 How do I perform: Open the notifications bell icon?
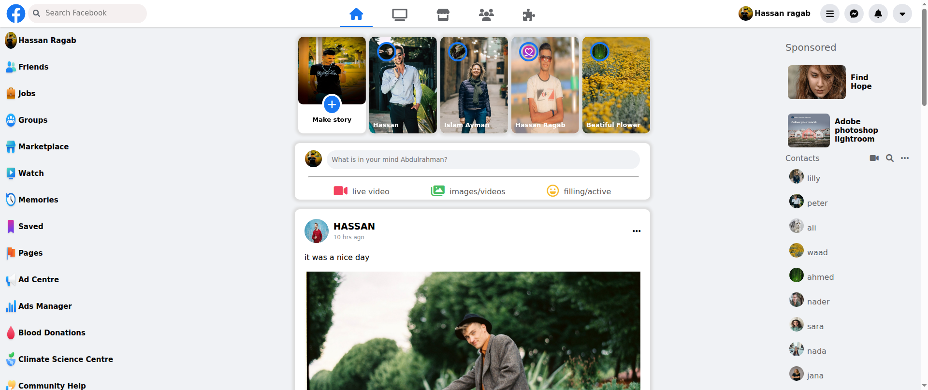878,14
